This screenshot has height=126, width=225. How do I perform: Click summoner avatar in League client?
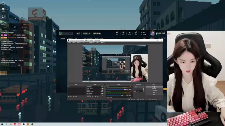pos(152,33)
